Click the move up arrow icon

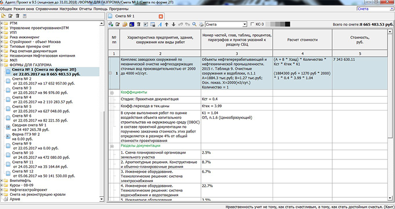pyautogui.click(x=167, y=24)
